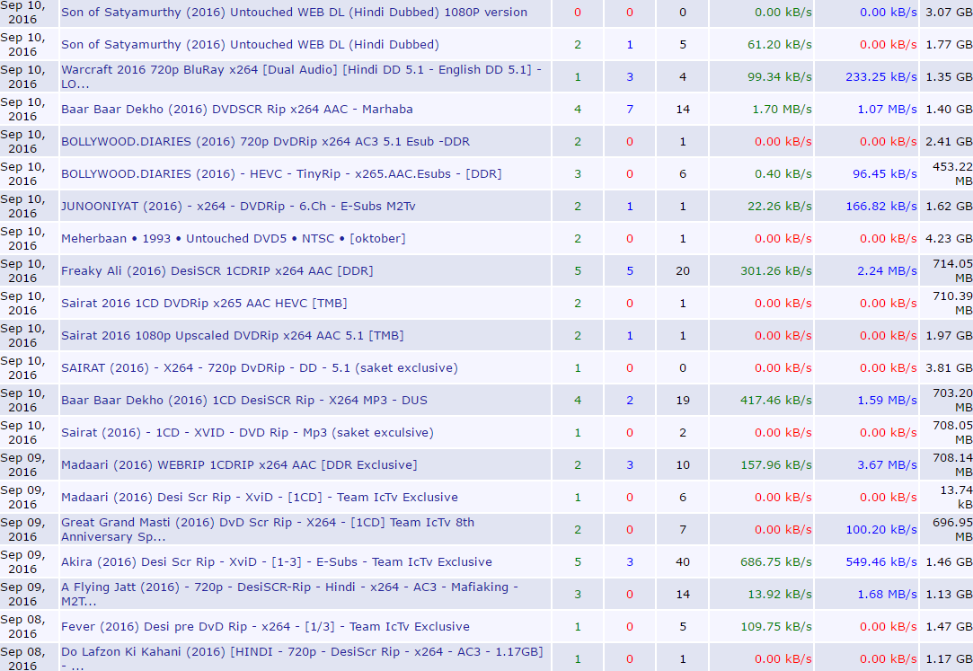Open Fever Desi pre DvD Rip link
This screenshot has width=973, height=671.
[266, 626]
